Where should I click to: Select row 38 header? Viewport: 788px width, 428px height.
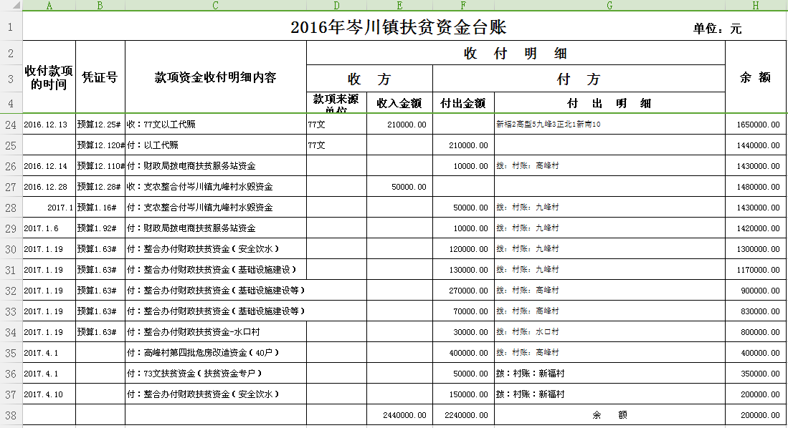click(11, 415)
